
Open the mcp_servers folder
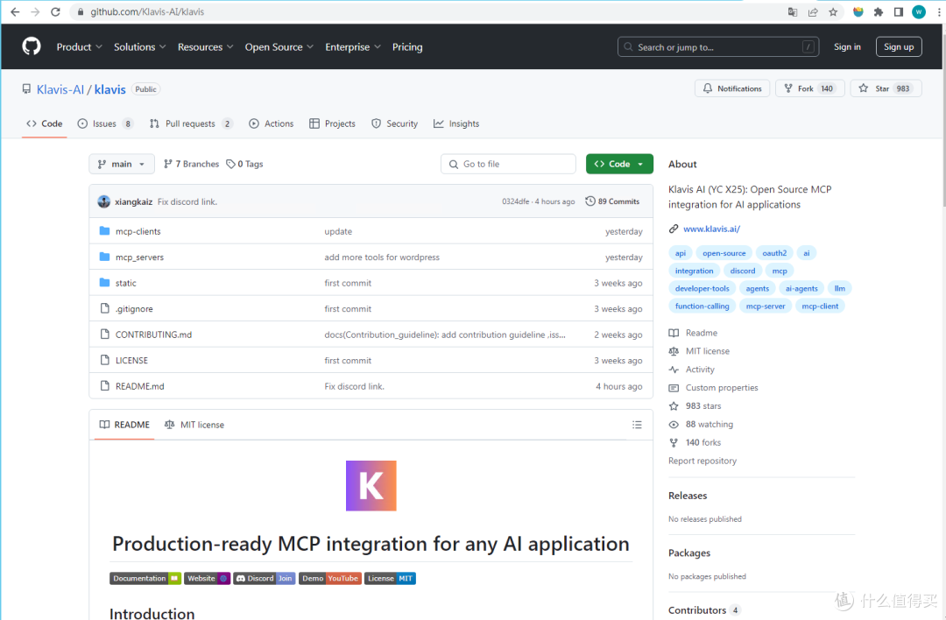pyautogui.click(x=139, y=257)
